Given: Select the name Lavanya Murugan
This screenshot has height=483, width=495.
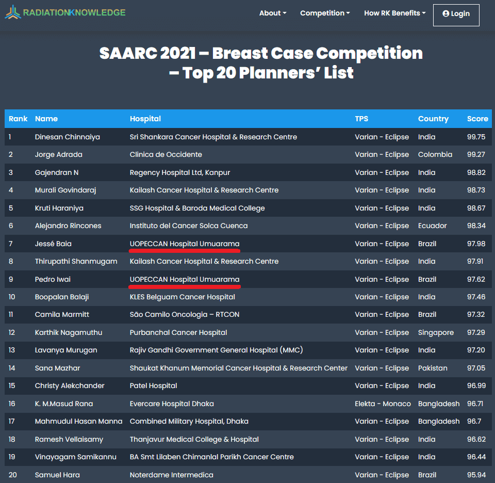Looking at the screenshot, I should 65,350.
